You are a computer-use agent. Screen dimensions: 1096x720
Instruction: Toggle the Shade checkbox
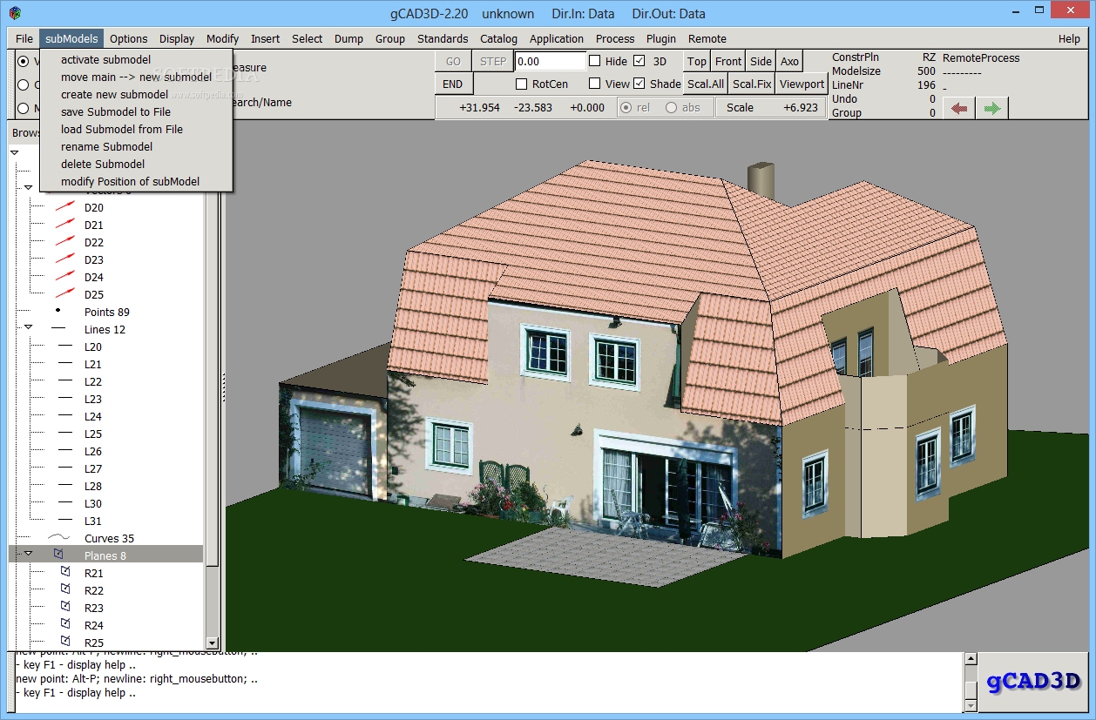click(639, 84)
